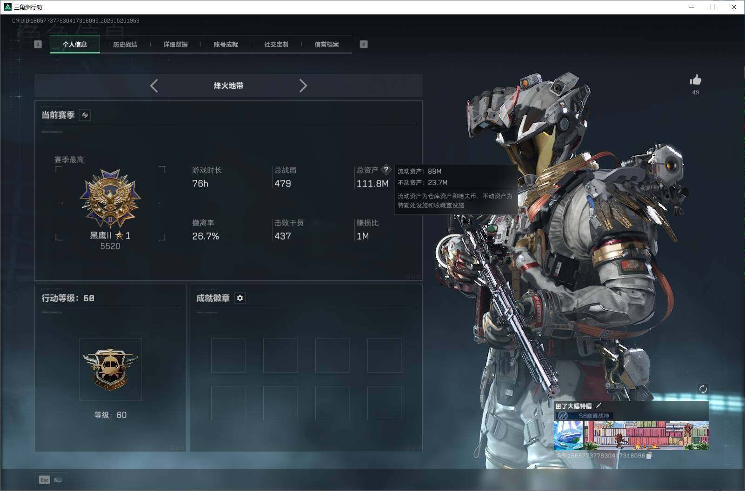Screen dimensions: 745x491
Task: Click the sailboat avatar thumbnail
Action: [x=568, y=435]
